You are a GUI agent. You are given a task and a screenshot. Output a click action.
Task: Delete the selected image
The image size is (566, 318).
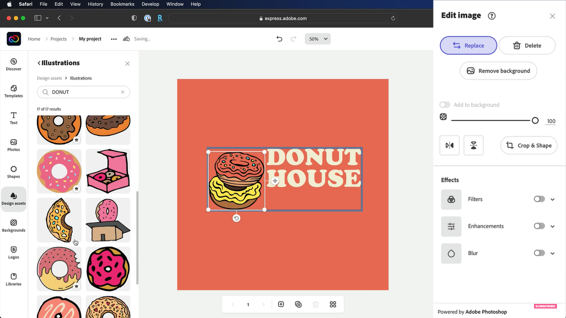[x=527, y=46]
